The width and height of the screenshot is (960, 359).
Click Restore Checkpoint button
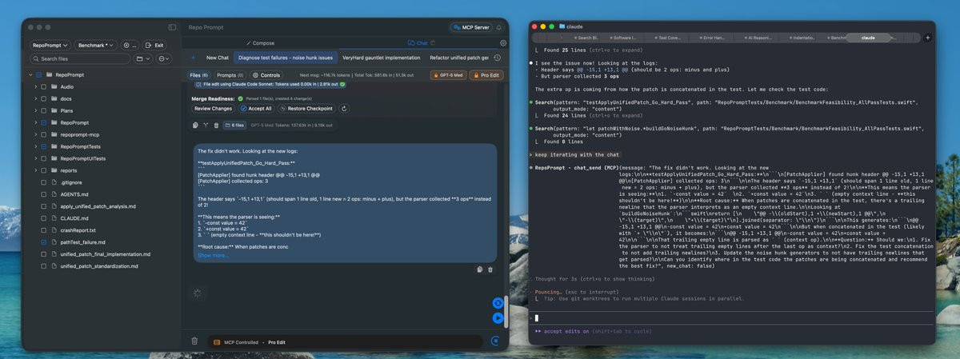point(307,108)
